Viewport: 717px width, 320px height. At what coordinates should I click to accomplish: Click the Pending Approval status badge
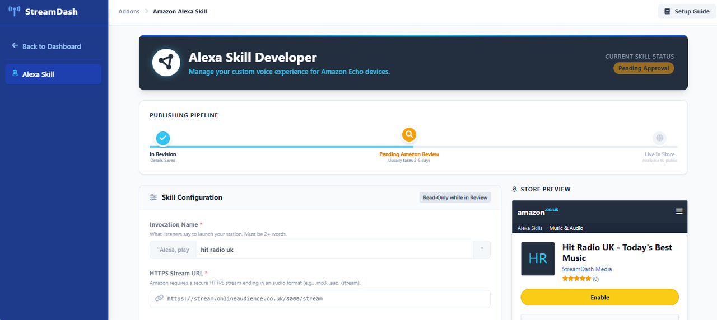point(644,68)
